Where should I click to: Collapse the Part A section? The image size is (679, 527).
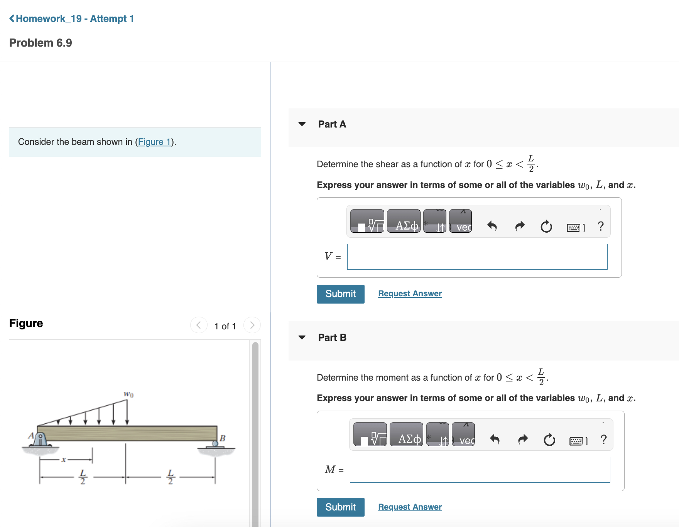coord(302,124)
